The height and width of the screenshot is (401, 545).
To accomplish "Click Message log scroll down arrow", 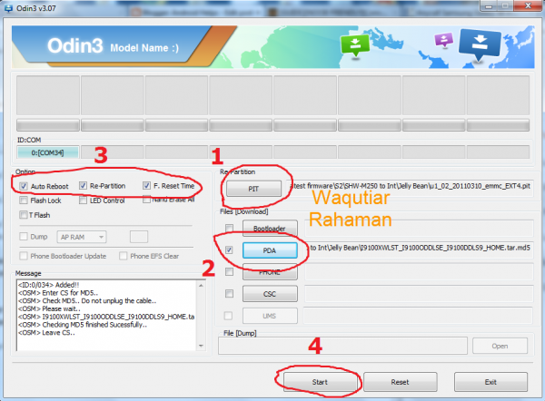I will tap(201, 346).
